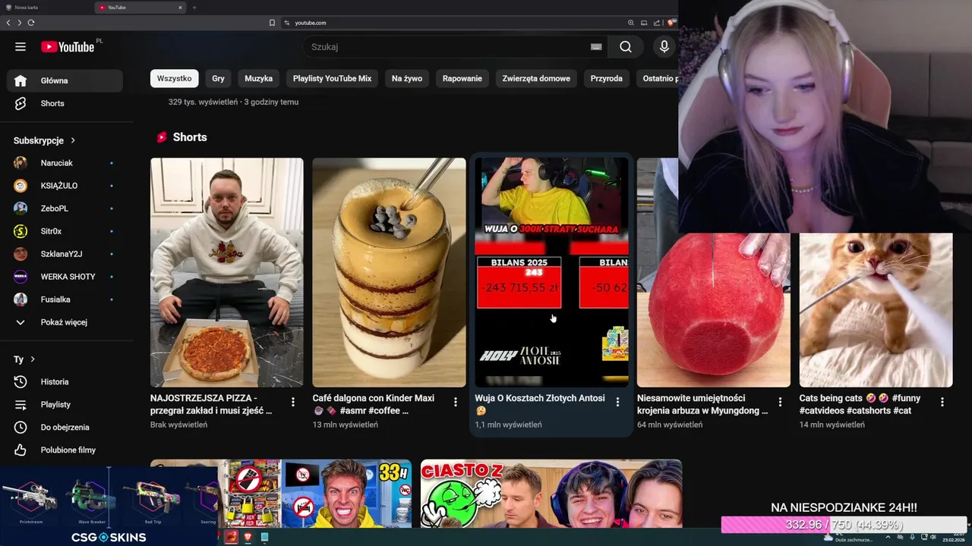Expand Pokaż więcej subscriptions list
972x546 pixels.
click(x=65, y=322)
